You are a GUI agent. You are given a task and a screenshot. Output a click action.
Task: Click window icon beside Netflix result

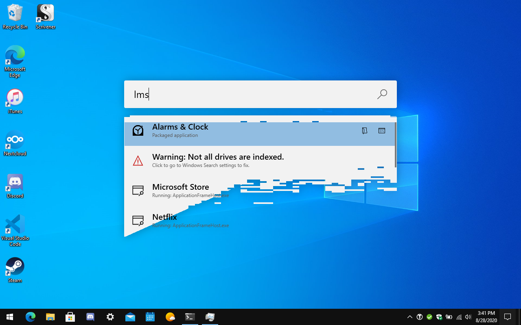click(138, 221)
